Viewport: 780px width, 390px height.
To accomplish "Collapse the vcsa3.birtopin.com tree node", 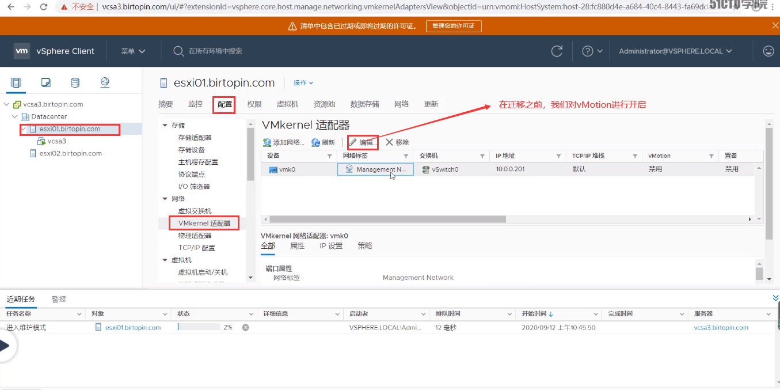I will [x=7, y=105].
